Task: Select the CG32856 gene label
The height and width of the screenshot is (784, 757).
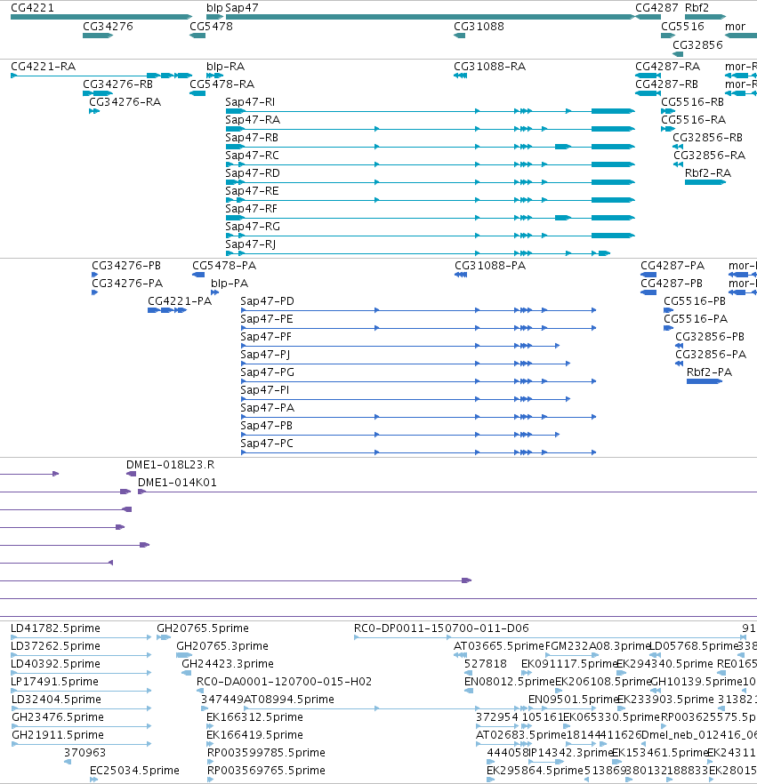Action: (697, 45)
